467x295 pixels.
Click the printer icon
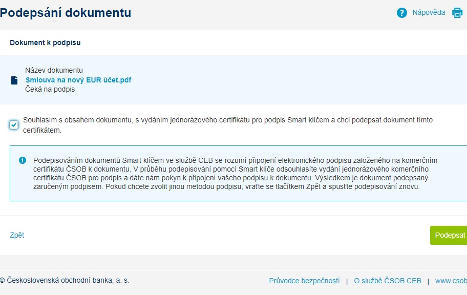click(x=457, y=13)
